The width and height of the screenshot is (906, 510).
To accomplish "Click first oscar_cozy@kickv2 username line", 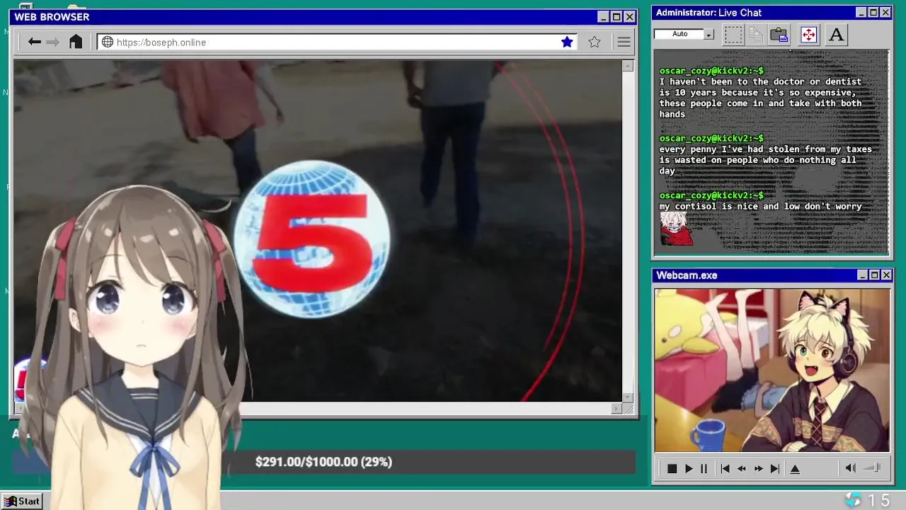I will click(711, 71).
